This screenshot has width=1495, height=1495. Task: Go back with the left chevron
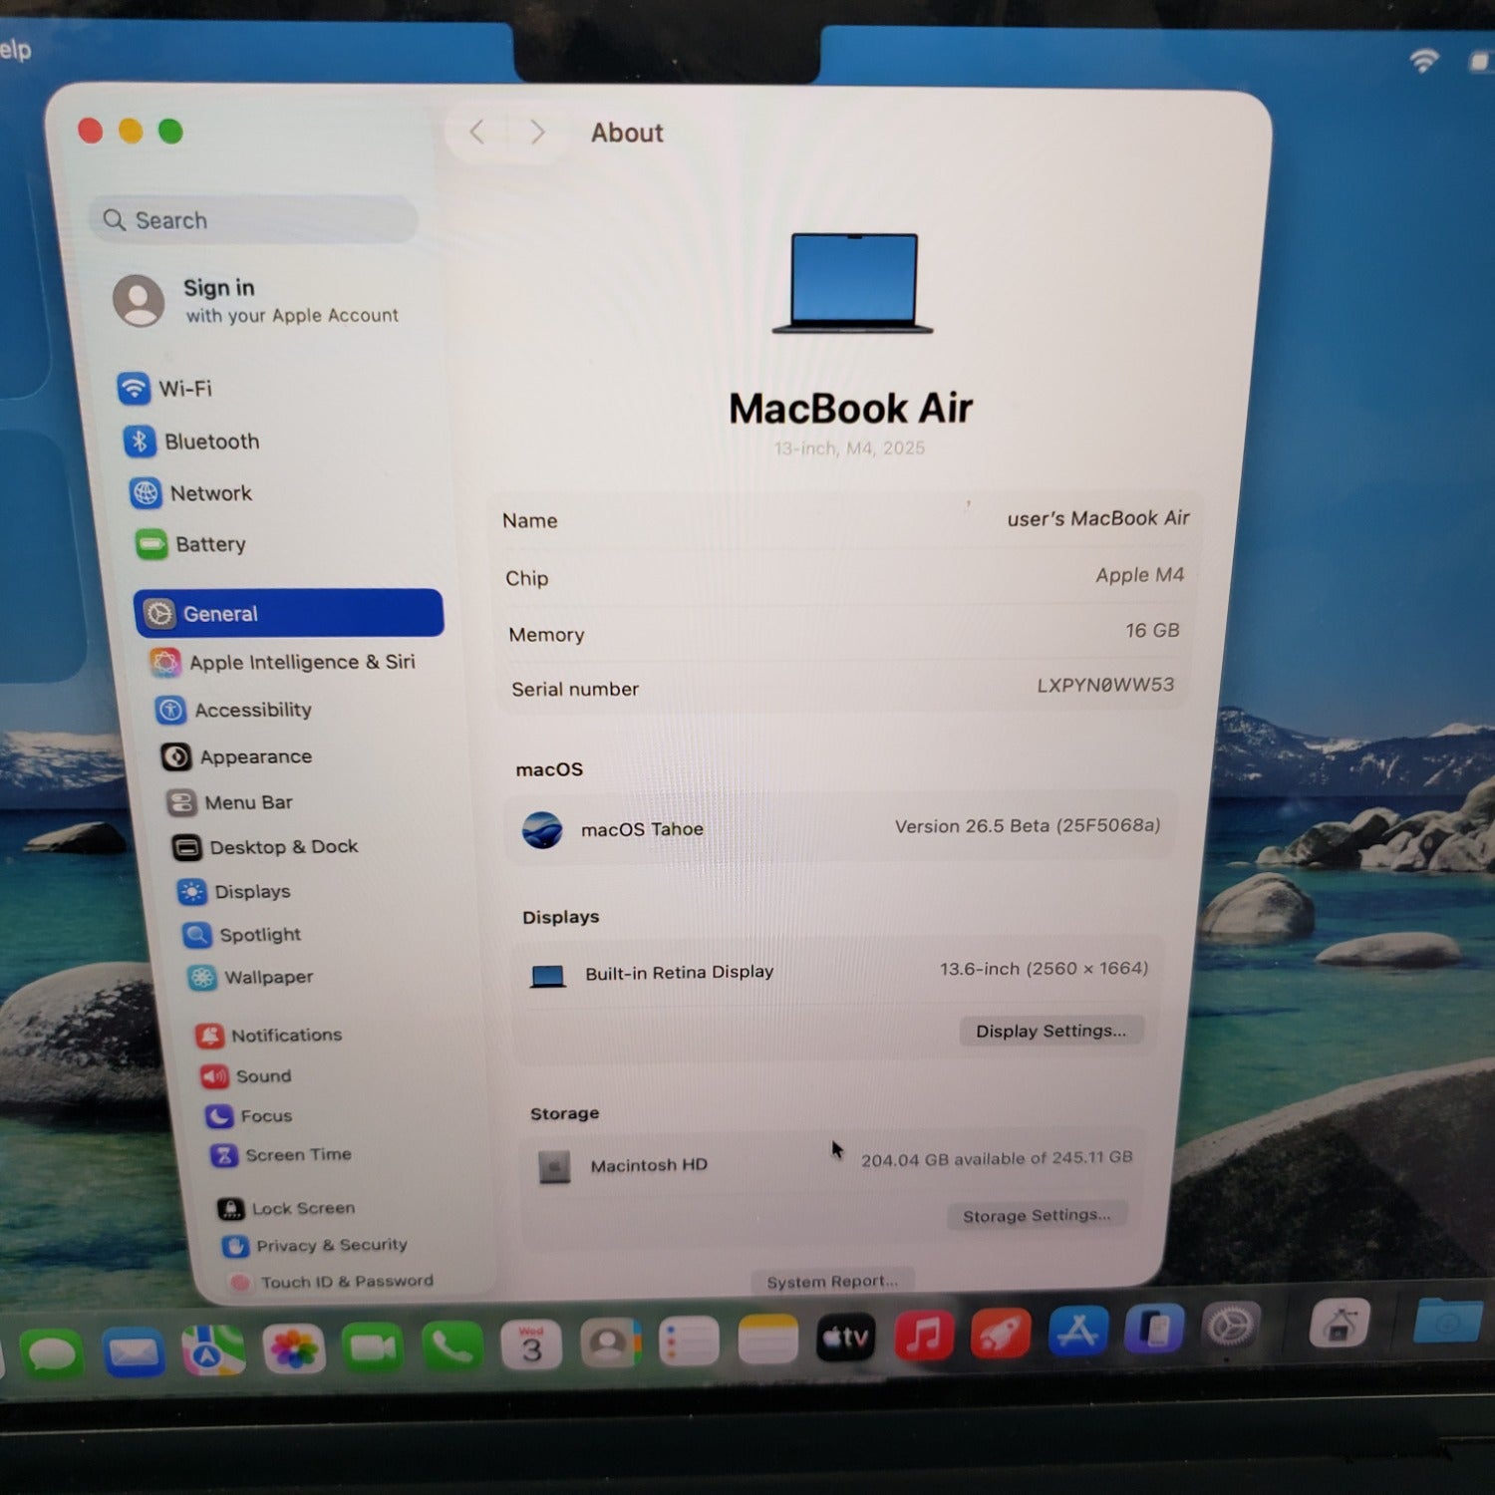click(x=477, y=132)
